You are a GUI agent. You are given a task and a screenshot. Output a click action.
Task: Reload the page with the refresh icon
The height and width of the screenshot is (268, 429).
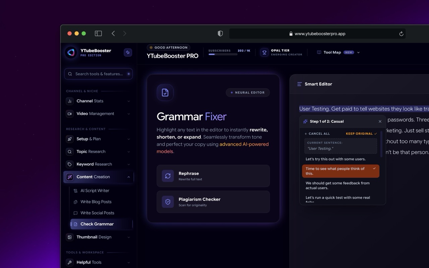tap(401, 34)
